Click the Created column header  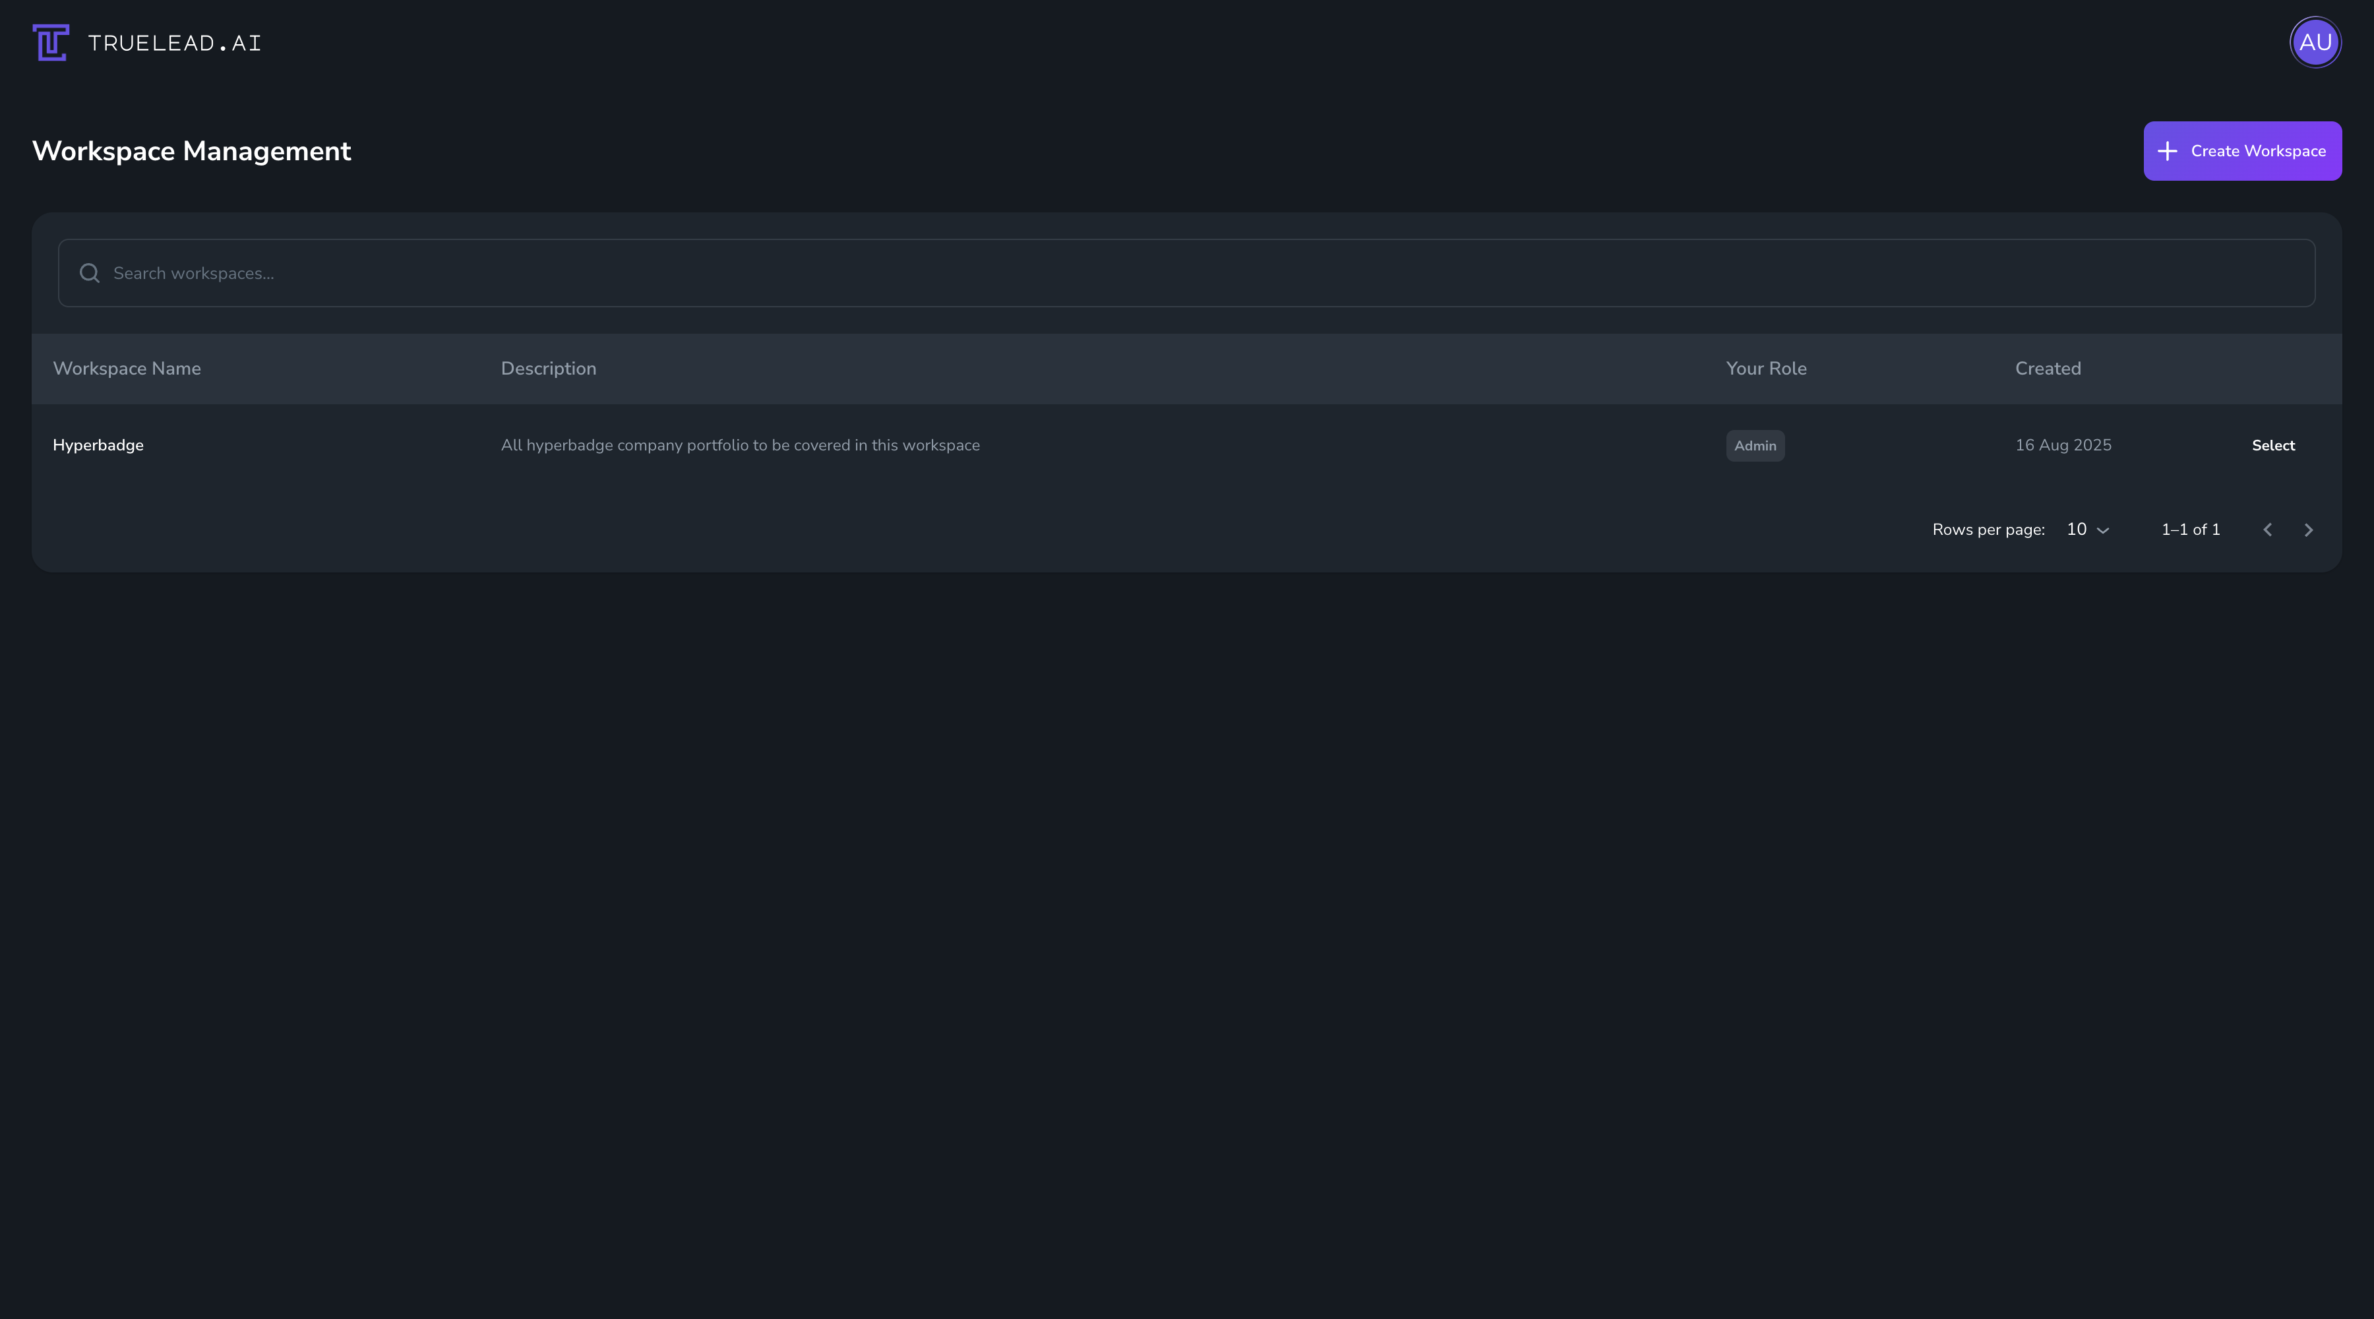point(2048,369)
